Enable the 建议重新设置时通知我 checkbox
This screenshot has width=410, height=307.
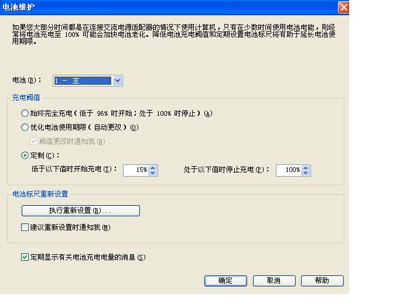click(x=25, y=227)
